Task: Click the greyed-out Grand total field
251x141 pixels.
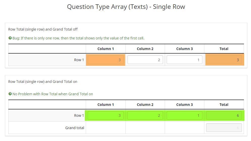Action: pos(224,128)
